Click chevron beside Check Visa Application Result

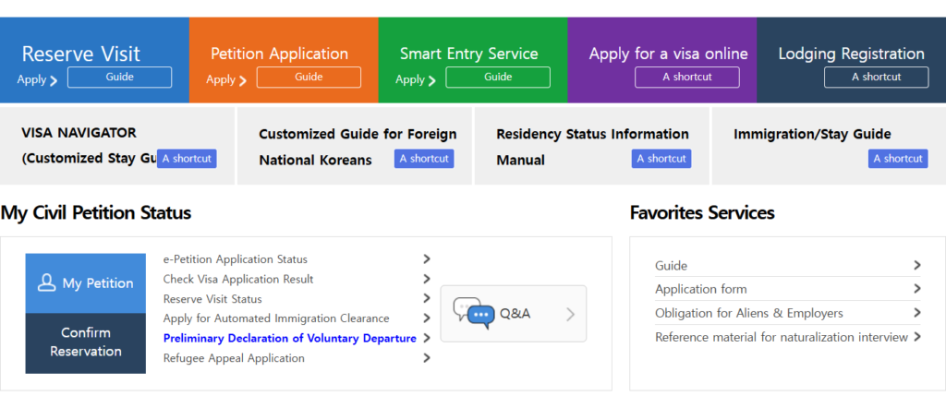click(x=427, y=279)
